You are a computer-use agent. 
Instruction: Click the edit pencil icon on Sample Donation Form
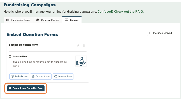78,46
